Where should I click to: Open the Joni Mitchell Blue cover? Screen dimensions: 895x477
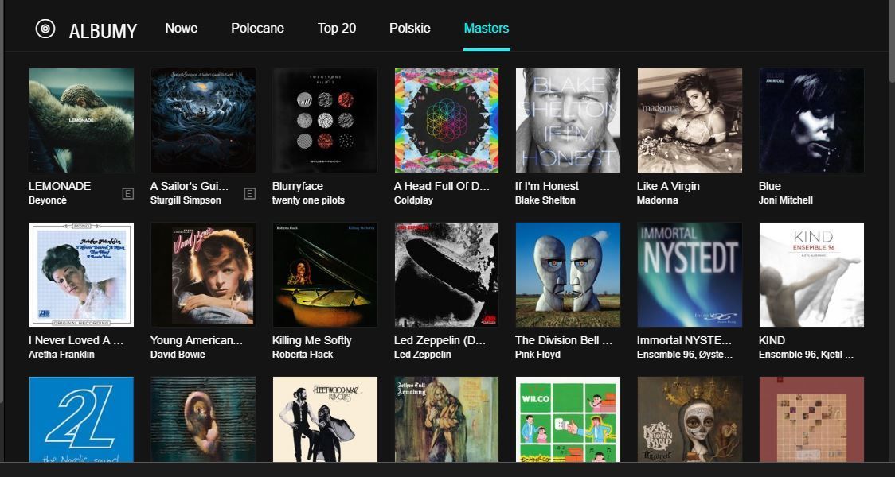(811, 120)
